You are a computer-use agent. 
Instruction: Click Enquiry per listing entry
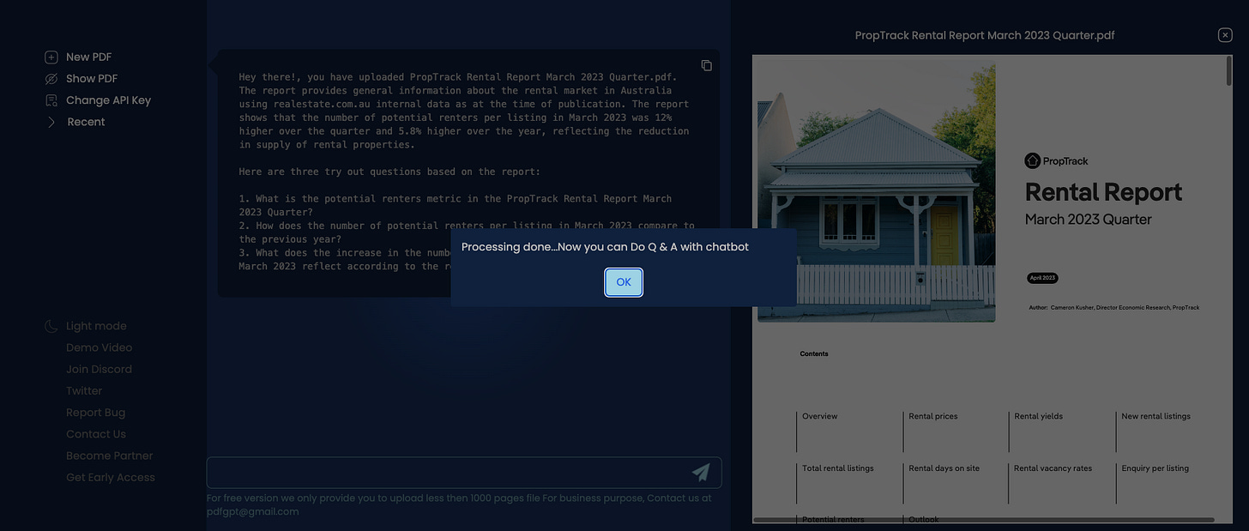(1155, 468)
